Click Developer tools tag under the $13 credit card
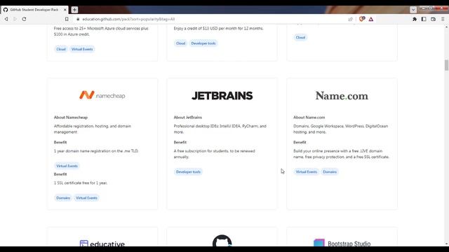This screenshot has height=252, width=449. (x=203, y=43)
